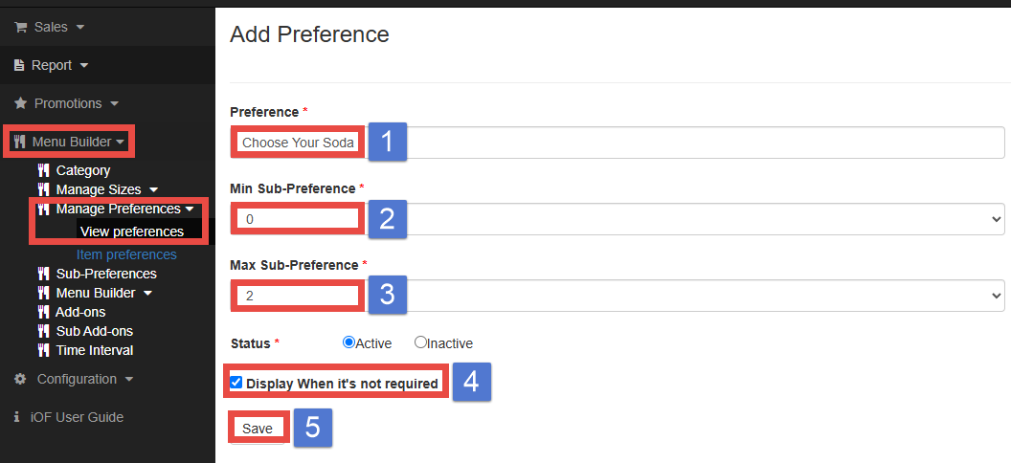Select the Active status radio button

(x=348, y=342)
